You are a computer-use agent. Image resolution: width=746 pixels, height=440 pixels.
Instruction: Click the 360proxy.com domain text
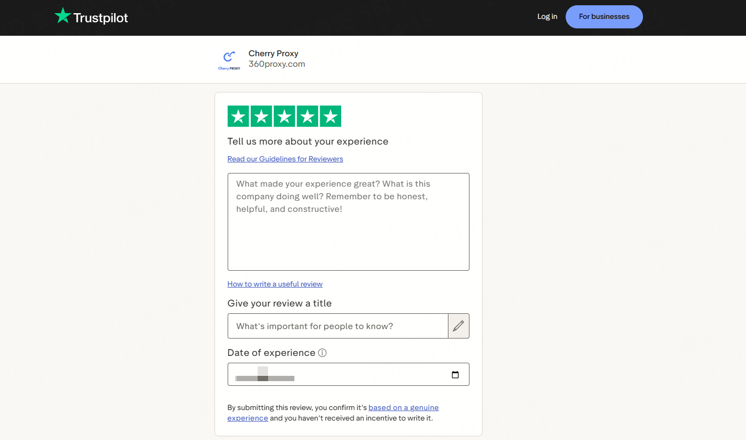click(x=277, y=64)
